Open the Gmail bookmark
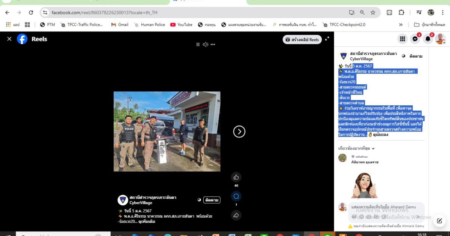This screenshot has width=450, height=236. pyautogui.click(x=120, y=25)
